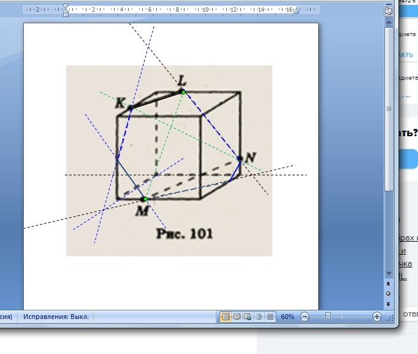The height and width of the screenshot is (354, 418).
Task: Click the zoom slider handle
Action: [329, 317]
